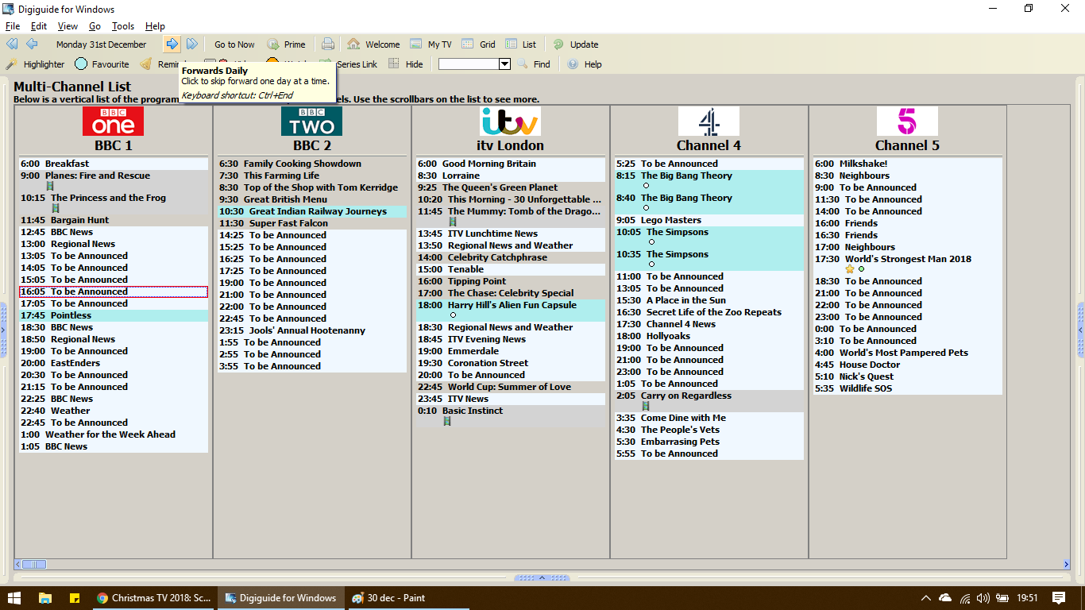Screen dimensions: 1085x610
Task: Open the Go menu
Action: 95,26
